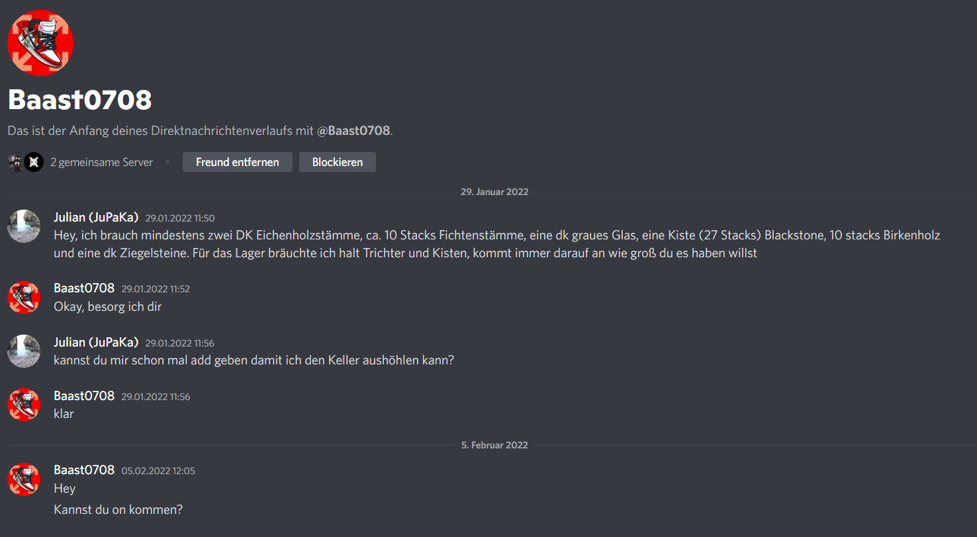977x537 pixels.
Task: Click the '29. Januar 2022' date divider
Action: pos(494,192)
